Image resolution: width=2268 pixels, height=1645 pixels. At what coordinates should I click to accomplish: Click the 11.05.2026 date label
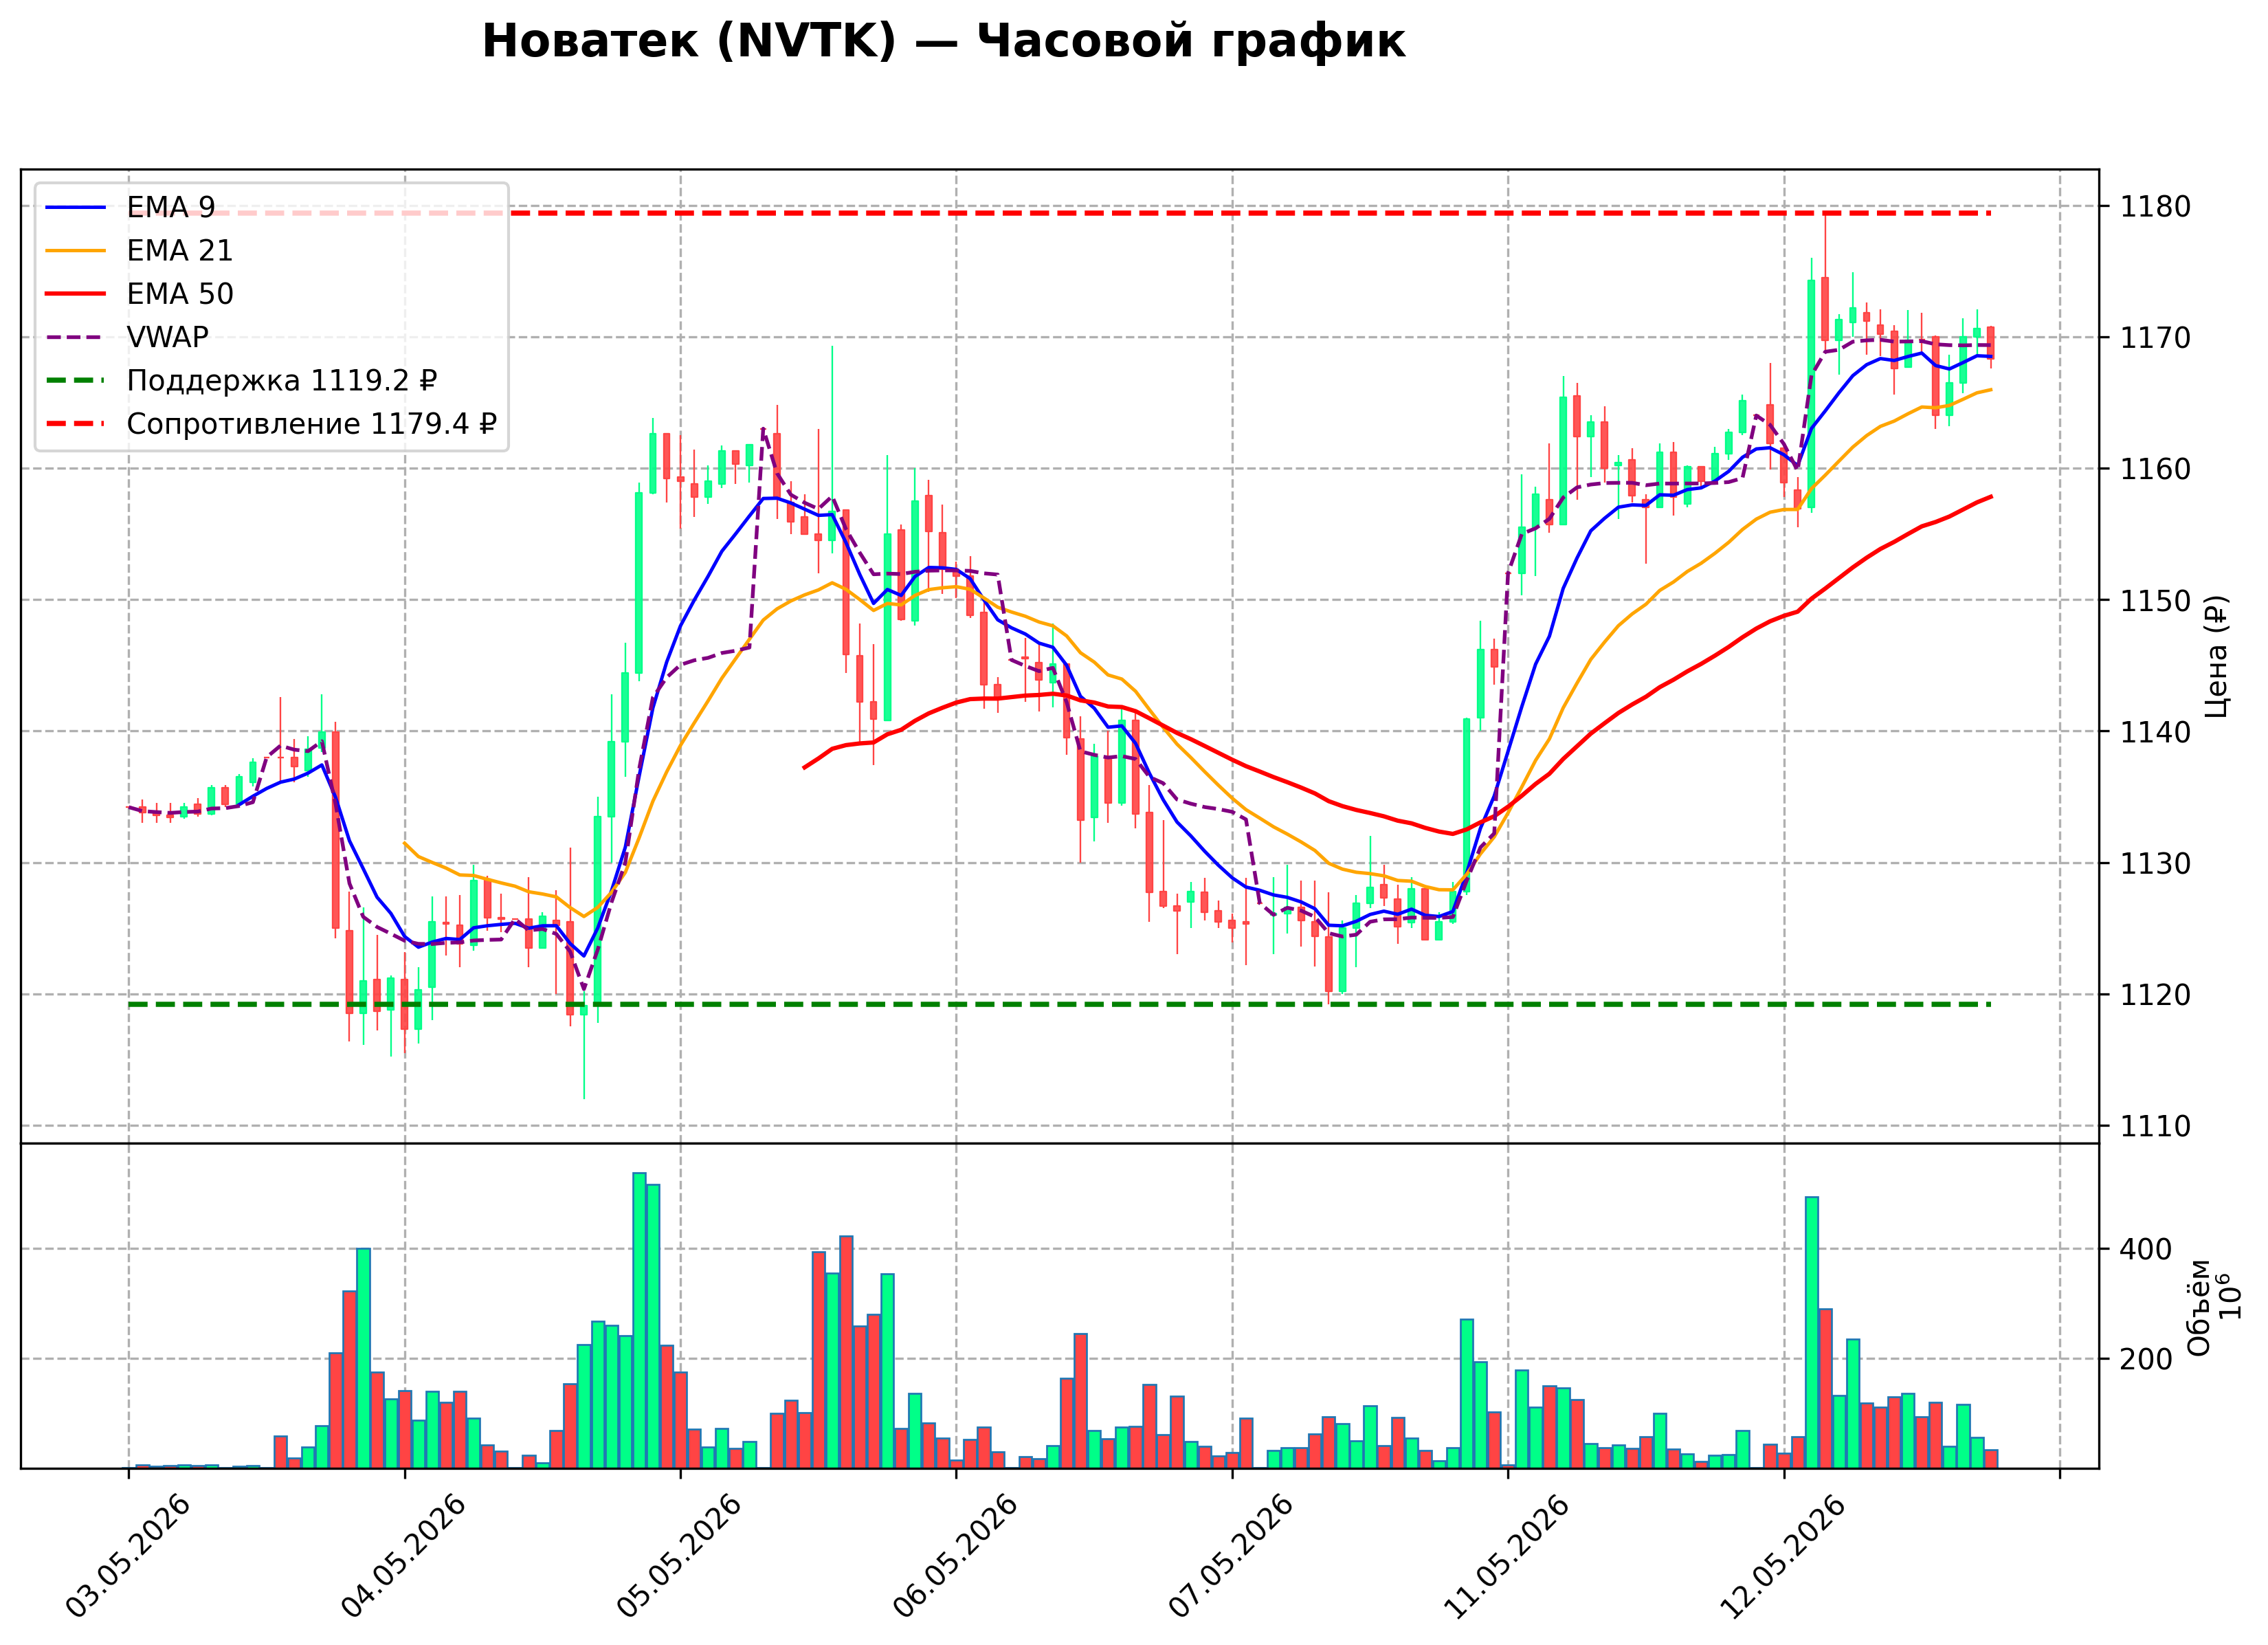coord(1508,1556)
